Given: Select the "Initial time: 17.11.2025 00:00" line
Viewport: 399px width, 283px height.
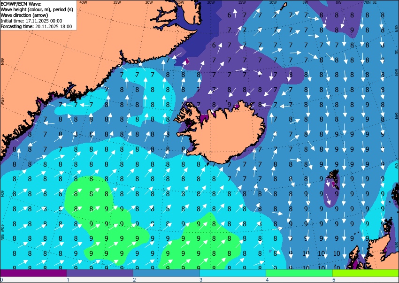Looking at the screenshot, I should coord(31,21).
